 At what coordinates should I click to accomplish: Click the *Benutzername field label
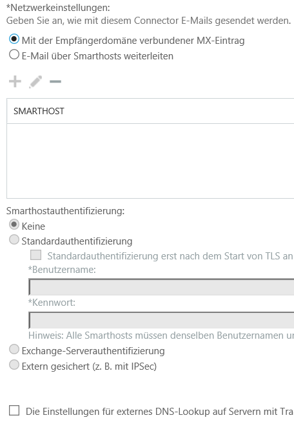coord(62,270)
